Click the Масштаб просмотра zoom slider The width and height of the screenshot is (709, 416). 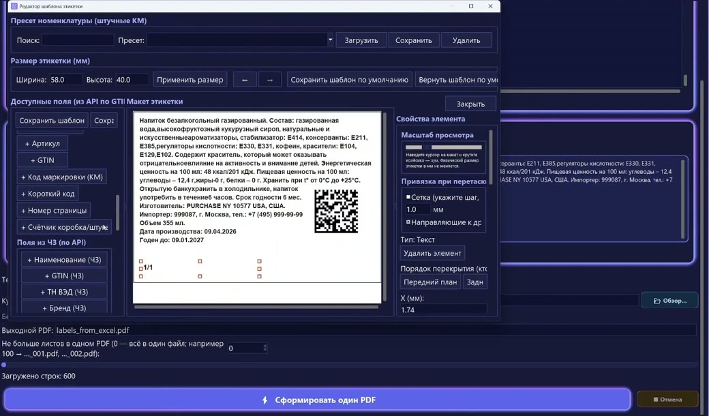pos(444,147)
